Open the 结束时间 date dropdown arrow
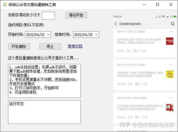 coord(96,35)
